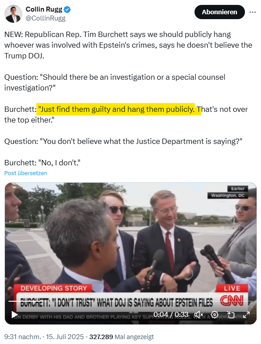Image resolution: width=261 pixels, height=344 pixels.
Task: Toggle picture-in-picture mode icon
Action: (x=231, y=315)
